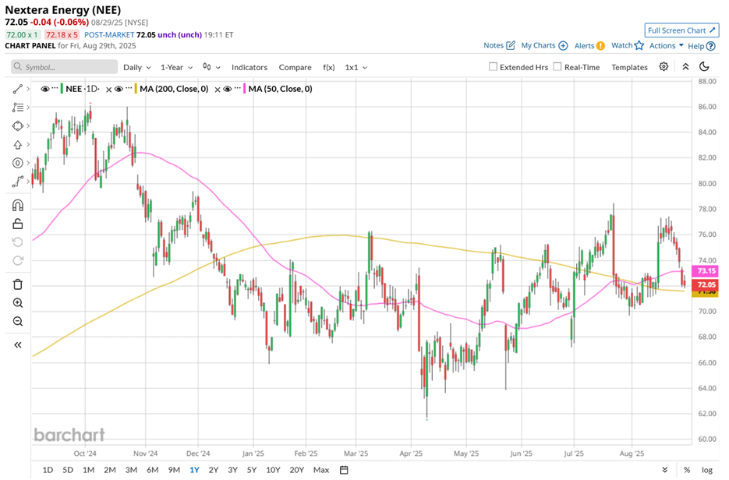Select the 3M range
The image size is (729, 480).
click(131, 470)
